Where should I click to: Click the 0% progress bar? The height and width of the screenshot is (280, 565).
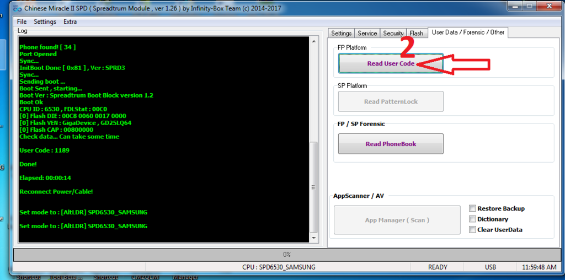287,255
